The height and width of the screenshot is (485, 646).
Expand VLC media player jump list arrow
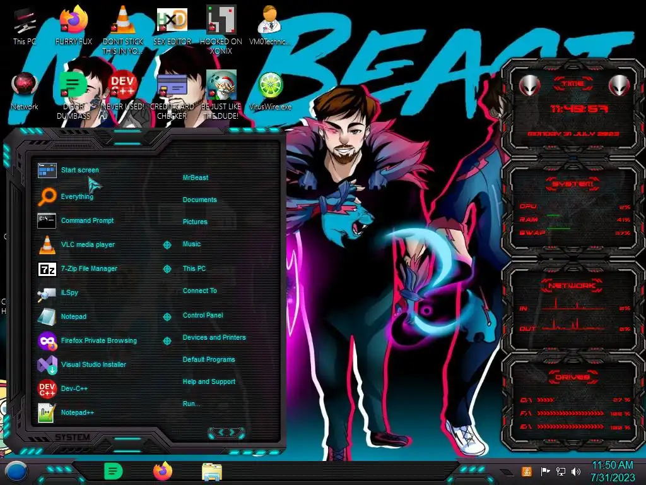(x=167, y=245)
